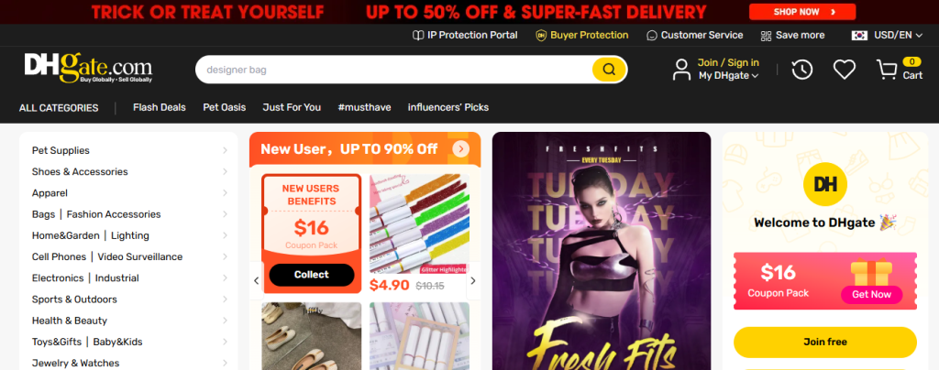Open ALL CATEGORIES menu

[x=59, y=108]
